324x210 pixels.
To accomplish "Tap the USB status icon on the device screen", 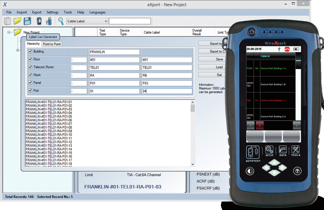I will point(279,49).
